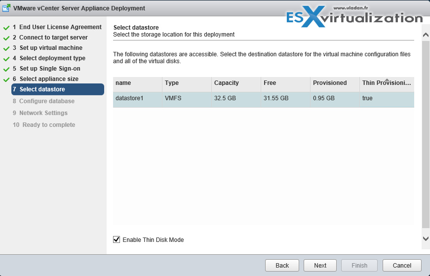
Task: Click the scroll down arrow
Action: (x=426, y=238)
